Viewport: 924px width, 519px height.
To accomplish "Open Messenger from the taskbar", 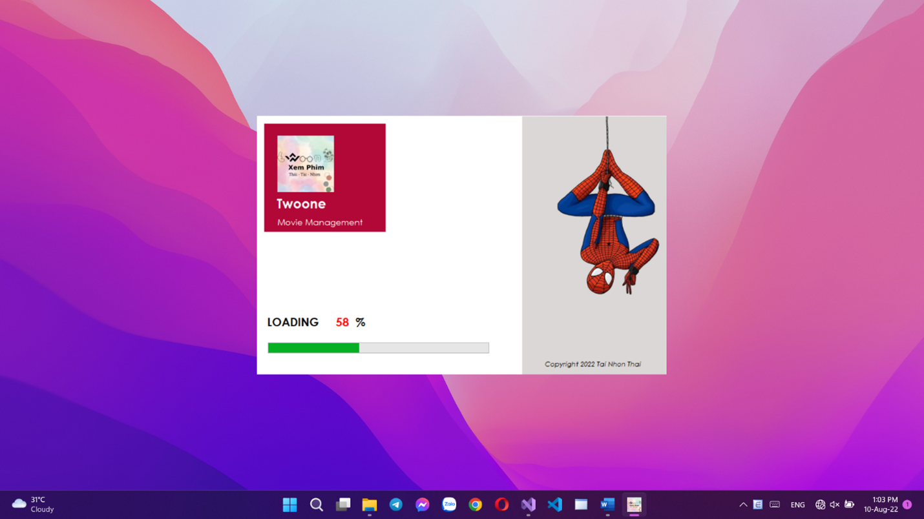I will [x=422, y=505].
